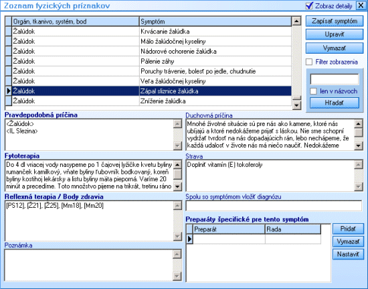Click the Zapísať symptóm button
This screenshot has width=368, height=289.
pos(335,21)
